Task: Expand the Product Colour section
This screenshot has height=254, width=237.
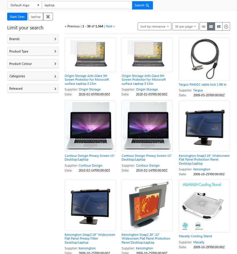Action: tap(33, 64)
